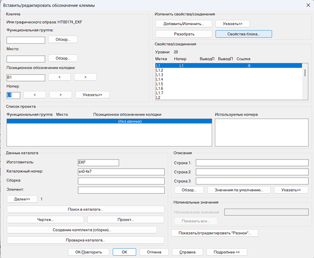
Task: Click the Элемент input field
Action: click(x=121, y=190)
